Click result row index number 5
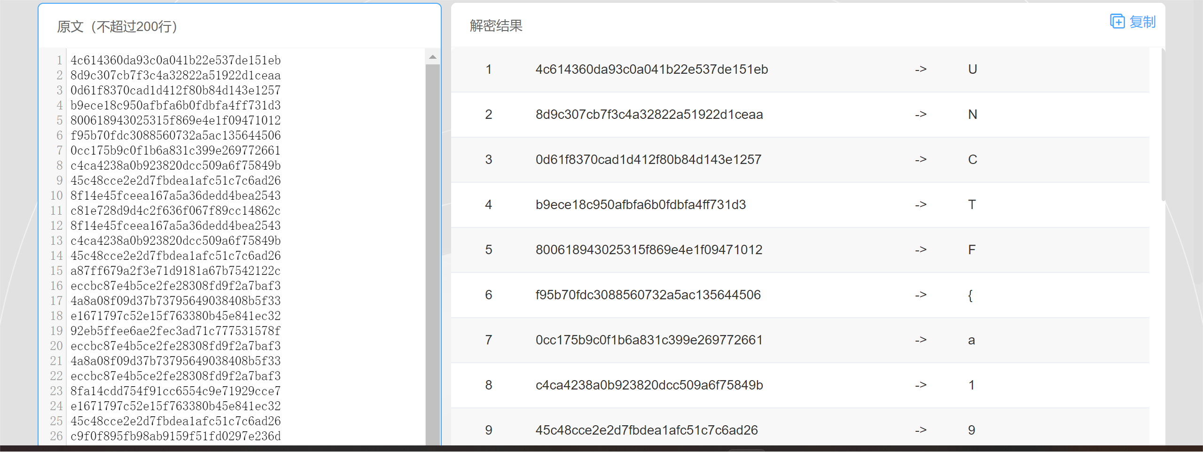 tap(489, 250)
